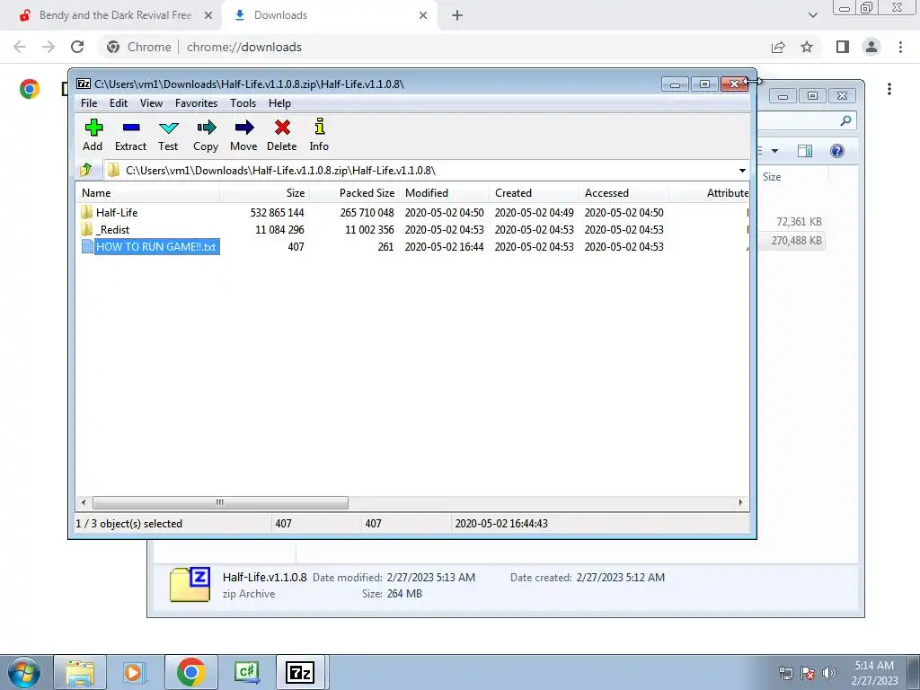Click the scroll right arrow in 7-Zip
The height and width of the screenshot is (690, 920).
(740, 502)
